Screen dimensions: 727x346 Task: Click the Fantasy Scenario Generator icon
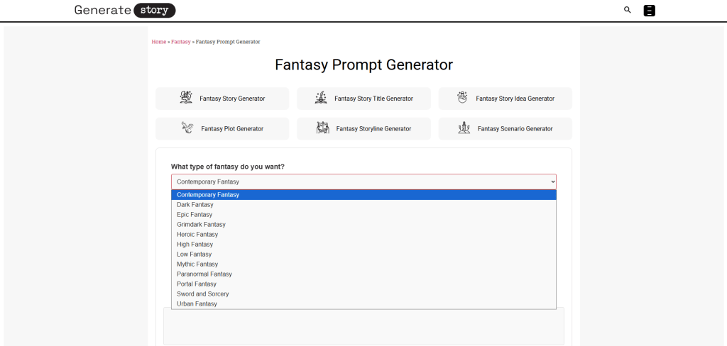point(464,128)
